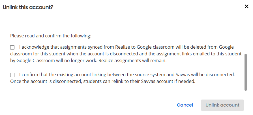
Task: Tick the account linking disconnection confirmation box
Action: (12, 75)
